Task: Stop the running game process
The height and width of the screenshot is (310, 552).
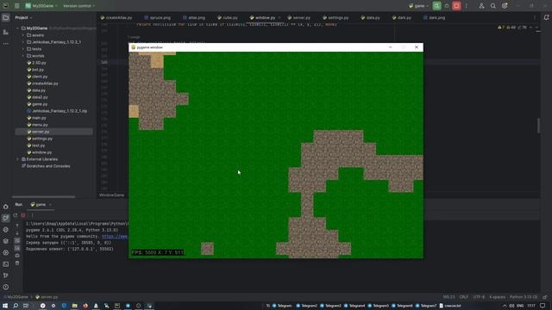Action: click(x=456, y=6)
